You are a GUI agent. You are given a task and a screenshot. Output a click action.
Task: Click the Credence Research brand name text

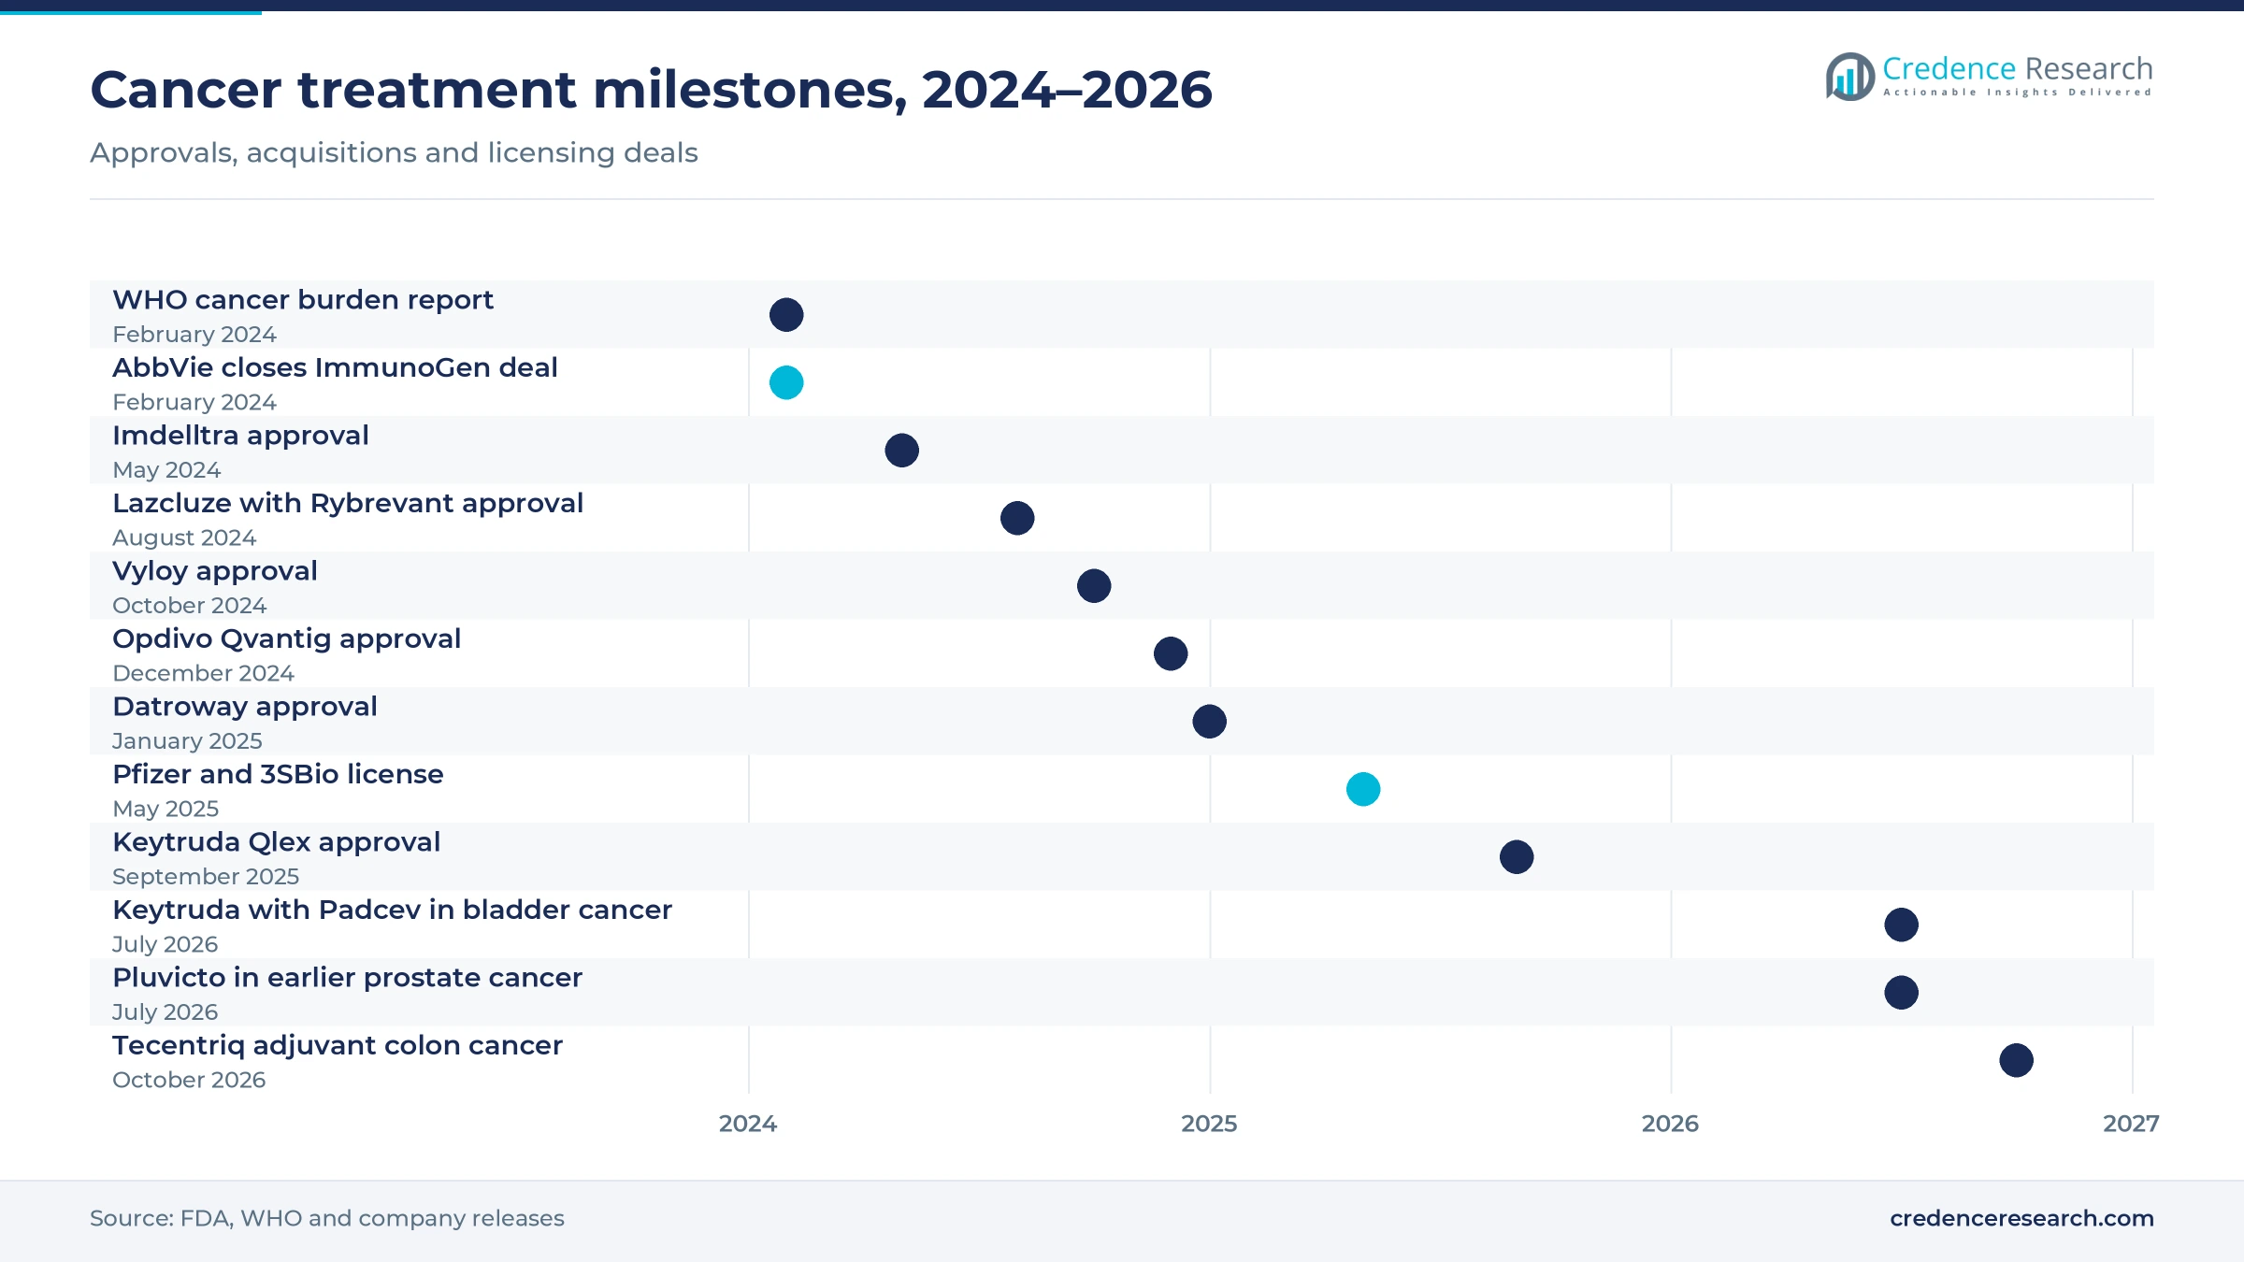tap(2018, 68)
